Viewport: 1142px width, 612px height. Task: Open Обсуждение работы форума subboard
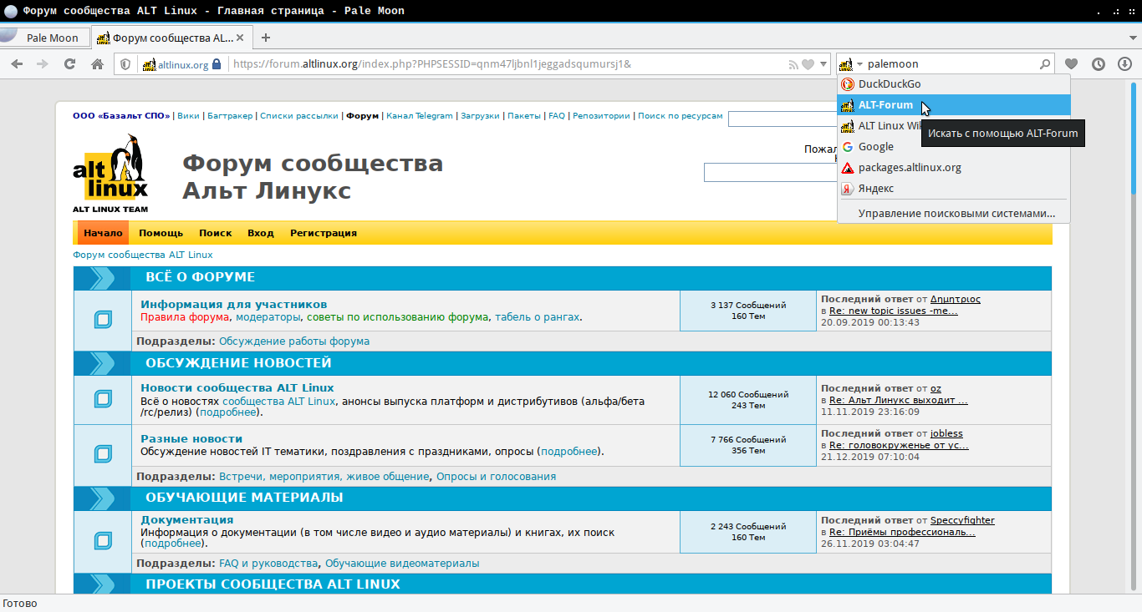point(294,341)
